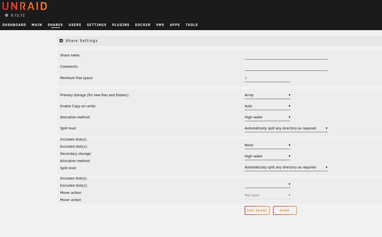The image size is (382, 237).
Task: Select the Shares tab
Action: [55, 24]
